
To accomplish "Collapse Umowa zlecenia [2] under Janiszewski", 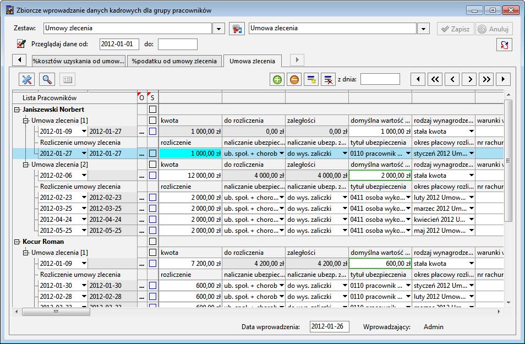I will coord(26,165).
